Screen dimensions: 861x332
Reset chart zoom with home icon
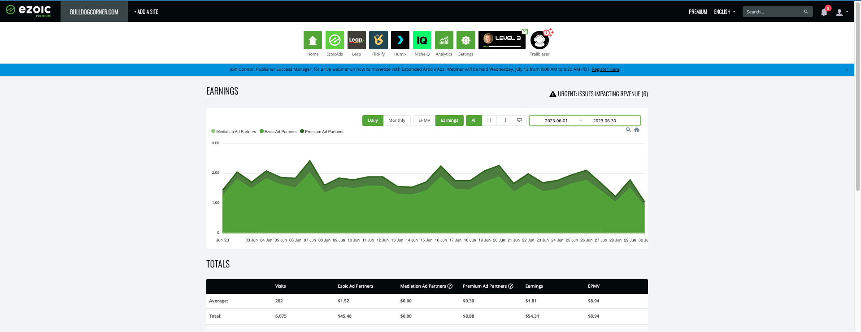click(636, 130)
